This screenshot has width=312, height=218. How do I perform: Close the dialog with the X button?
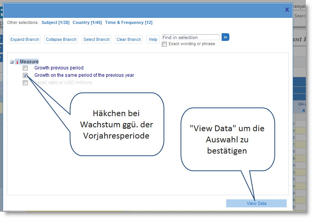coord(287,10)
